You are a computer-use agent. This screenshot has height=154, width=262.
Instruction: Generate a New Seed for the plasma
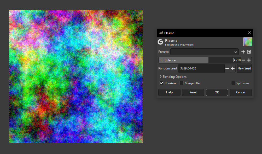[244, 68]
